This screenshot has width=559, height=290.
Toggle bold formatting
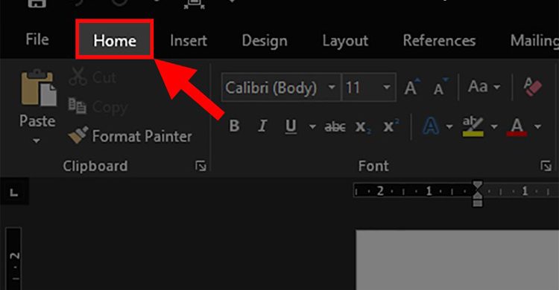234,126
